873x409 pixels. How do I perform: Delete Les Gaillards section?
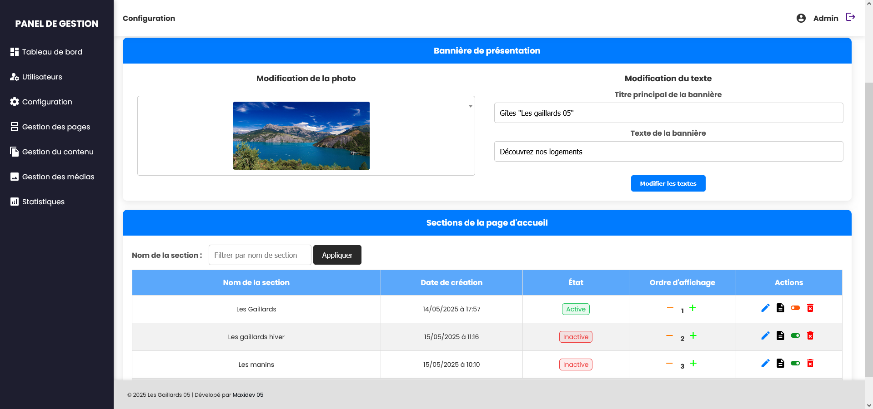pyautogui.click(x=810, y=308)
